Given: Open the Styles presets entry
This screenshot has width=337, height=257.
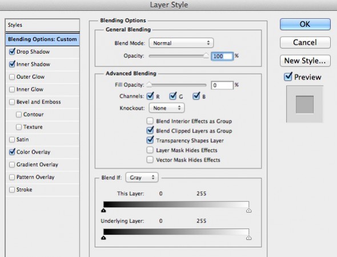Looking at the screenshot, I should pos(43,25).
